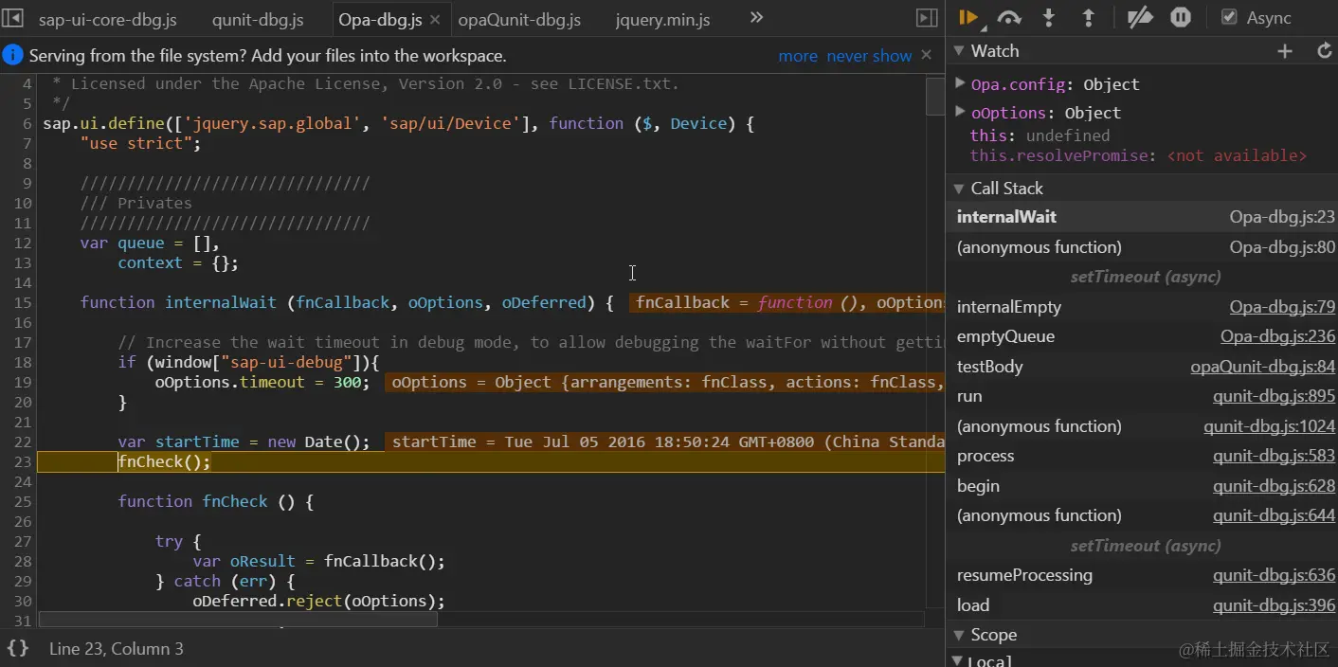
Task: Toggle the Async checkbox
Action: (x=1229, y=17)
